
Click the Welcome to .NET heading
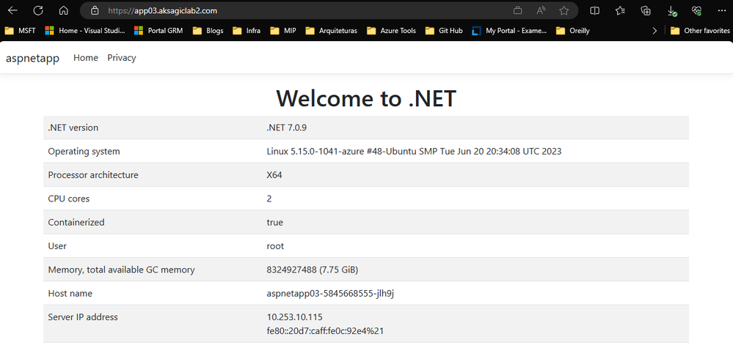click(366, 98)
